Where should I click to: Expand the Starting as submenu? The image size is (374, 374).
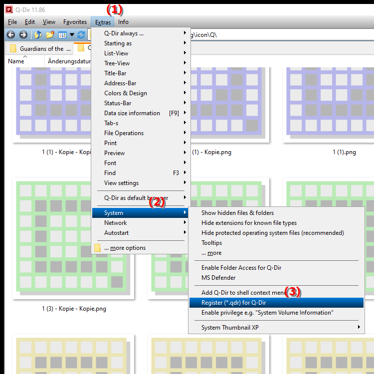click(140, 43)
